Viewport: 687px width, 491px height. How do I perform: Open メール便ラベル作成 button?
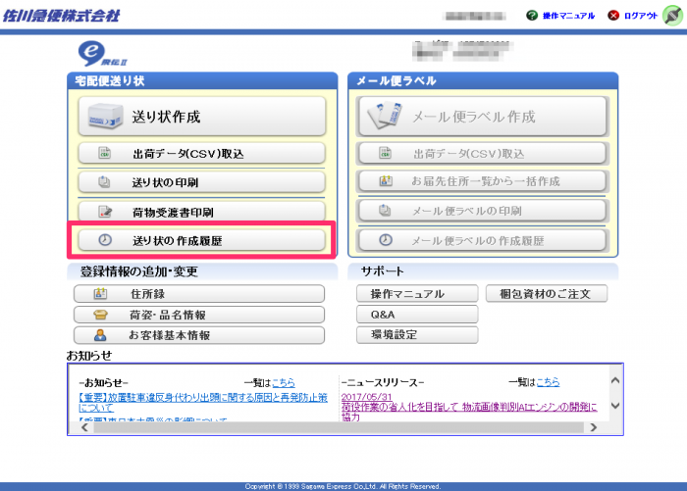[483, 117]
